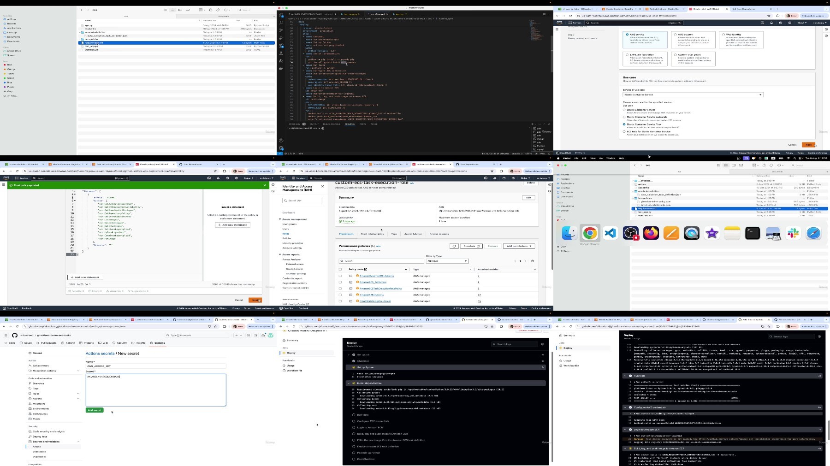Open AmazonS3FullAccess policy link

tap(371, 295)
